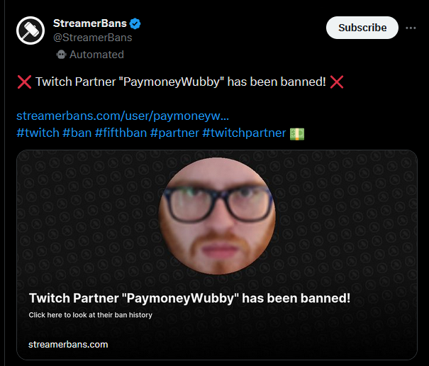The height and width of the screenshot is (366, 429).
Task: Open the #twitchpartner hashtag
Action: [244, 133]
